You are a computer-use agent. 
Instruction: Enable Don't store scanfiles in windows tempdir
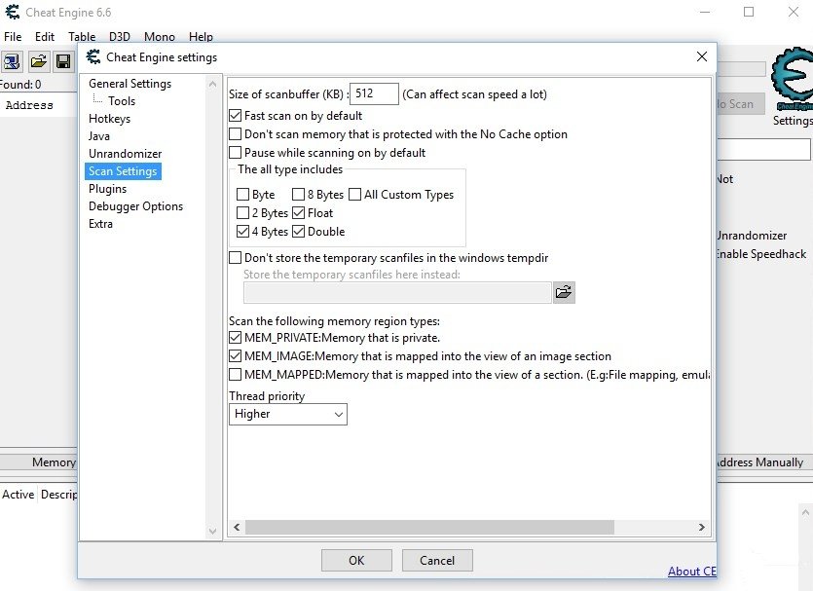click(235, 258)
